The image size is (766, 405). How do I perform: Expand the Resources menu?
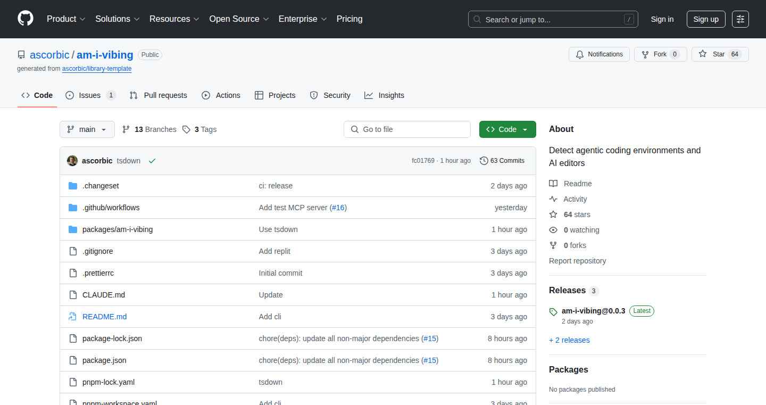(x=174, y=19)
